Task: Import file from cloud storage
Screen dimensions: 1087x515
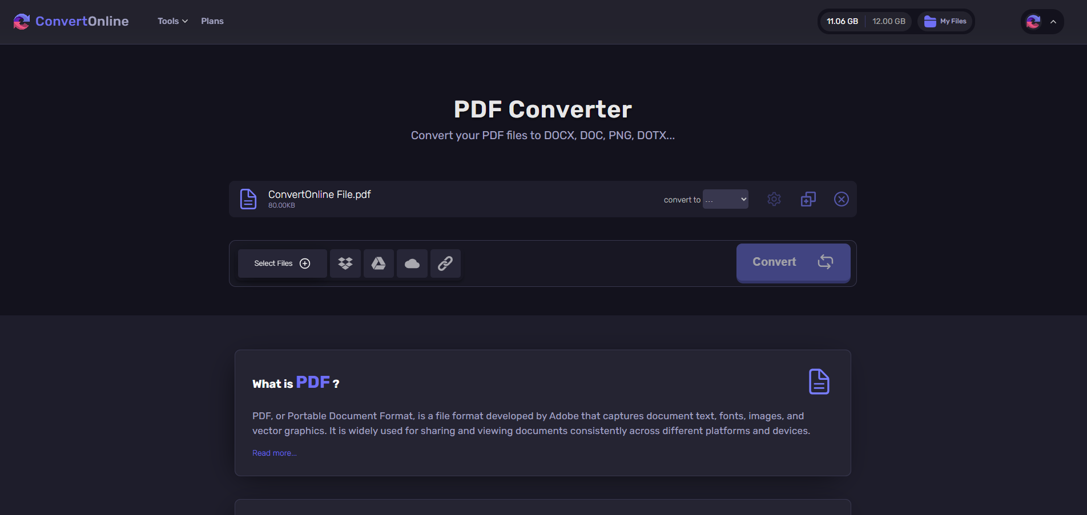Action: click(x=412, y=263)
